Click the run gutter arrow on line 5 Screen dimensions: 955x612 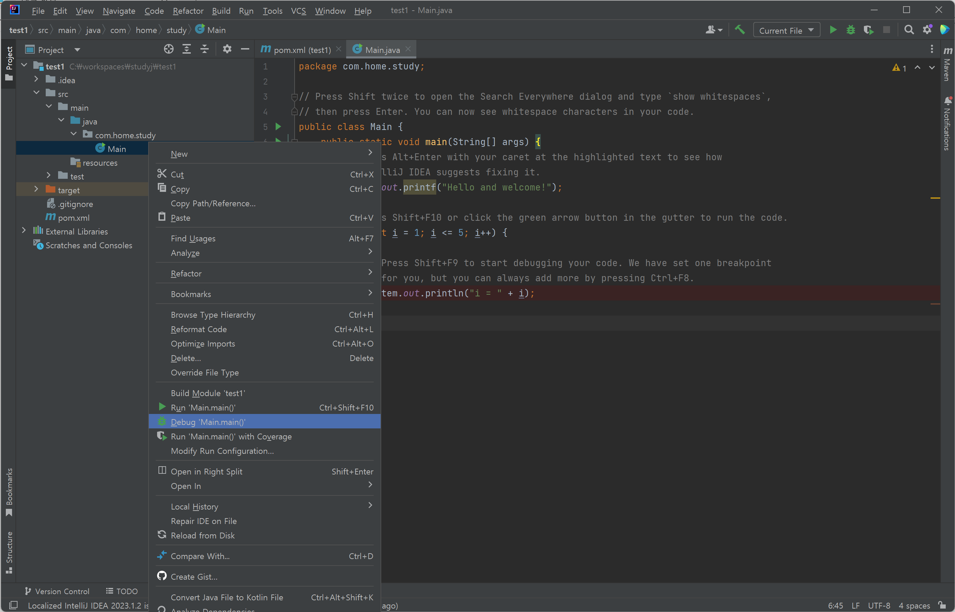click(278, 127)
